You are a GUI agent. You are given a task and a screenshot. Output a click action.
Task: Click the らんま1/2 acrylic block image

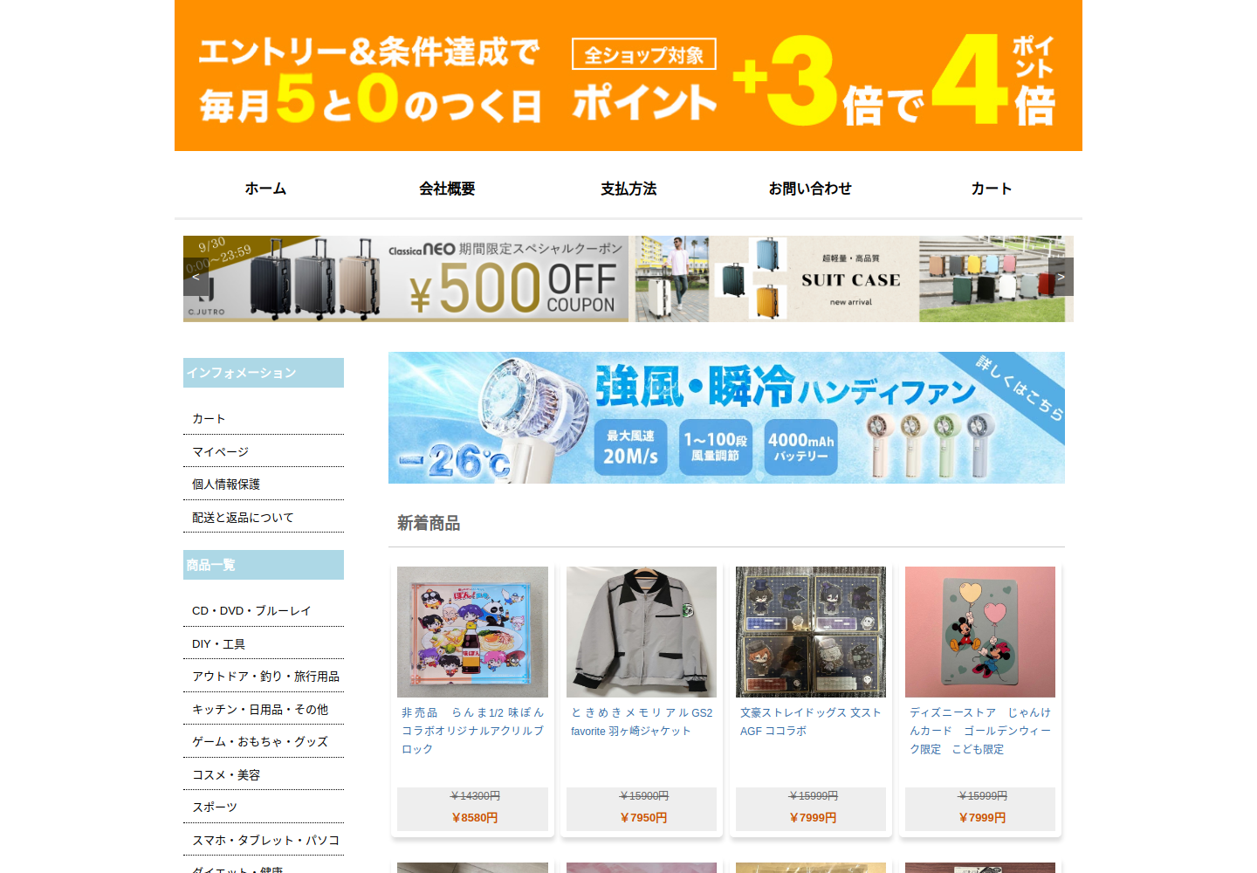(472, 632)
